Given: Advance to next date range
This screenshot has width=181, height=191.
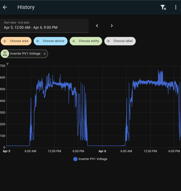Looking at the screenshot, I should point(112,26).
